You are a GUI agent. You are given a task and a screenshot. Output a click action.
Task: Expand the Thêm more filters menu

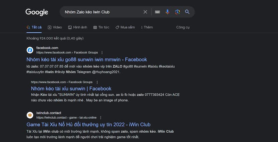[147, 27]
